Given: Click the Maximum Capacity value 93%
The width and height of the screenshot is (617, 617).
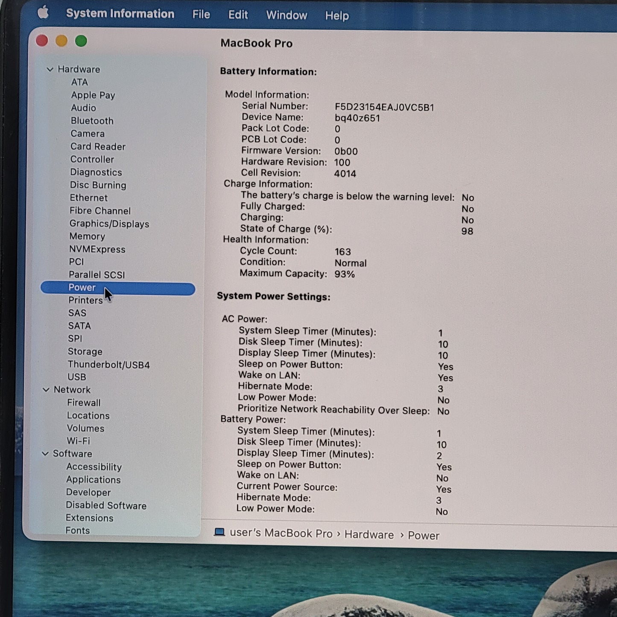Looking at the screenshot, I should point(345,274).
